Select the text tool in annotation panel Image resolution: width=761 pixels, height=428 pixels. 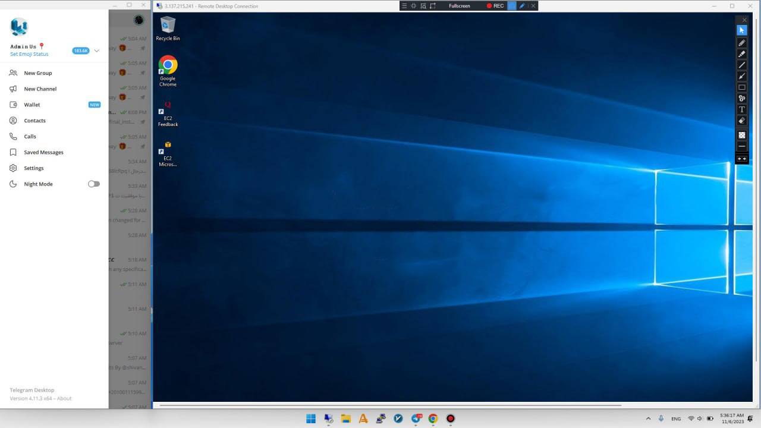pos(741,109)
